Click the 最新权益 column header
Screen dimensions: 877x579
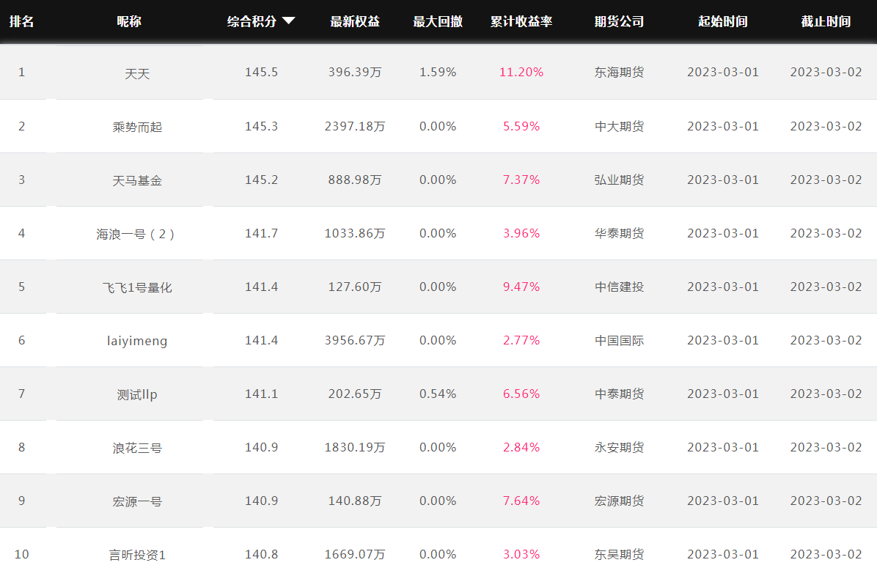[x=355, y=21]
